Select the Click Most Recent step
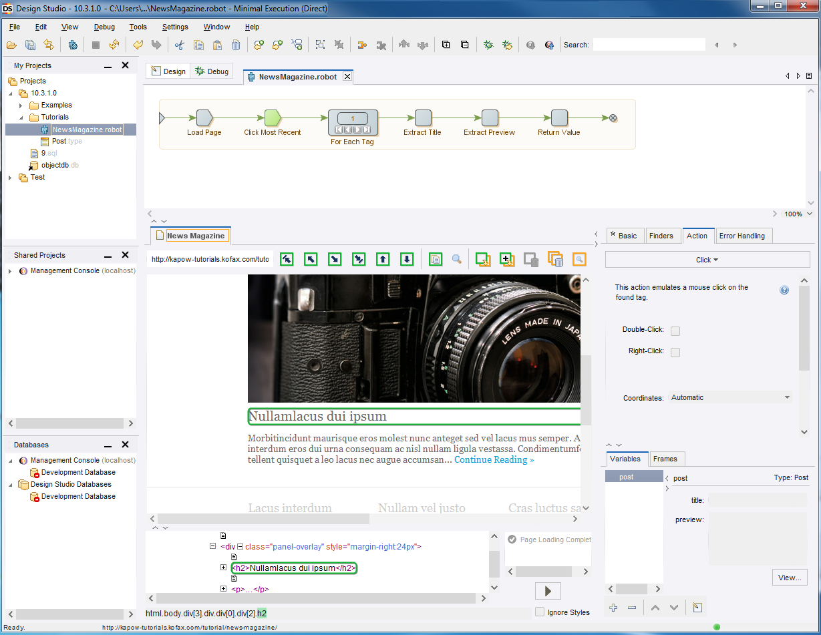821x635 pixels. pyautogui.click(x=272, y=118)
